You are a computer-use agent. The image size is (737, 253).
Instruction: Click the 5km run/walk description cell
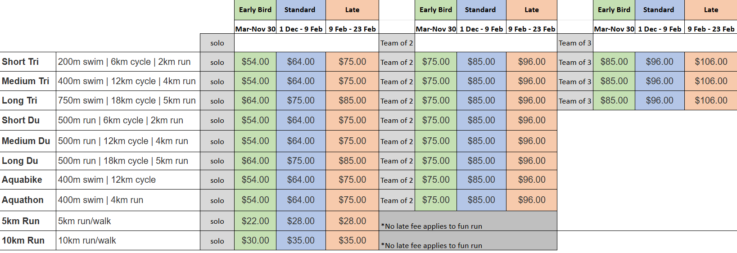click(x=85, y=221)
